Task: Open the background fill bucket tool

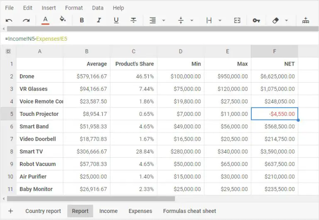Action: 63,20
